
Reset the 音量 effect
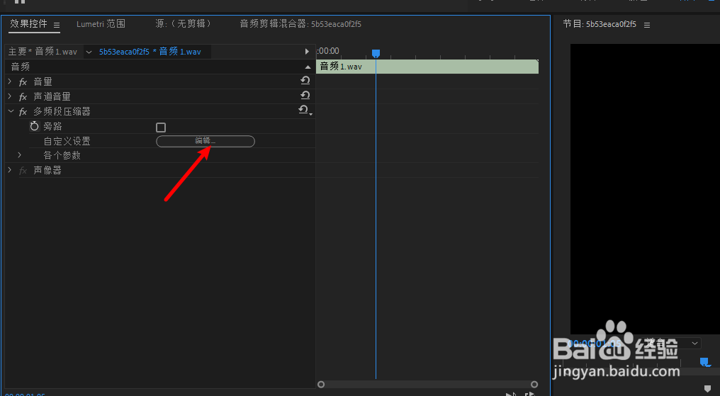(305, 81)
